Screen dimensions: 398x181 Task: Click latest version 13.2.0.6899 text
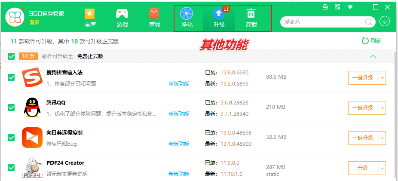[x=234, y=83]
